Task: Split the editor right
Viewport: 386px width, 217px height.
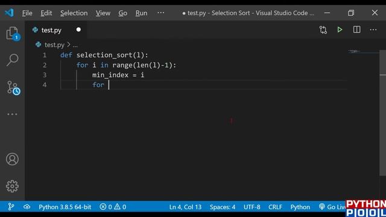Action: [356, 30]
